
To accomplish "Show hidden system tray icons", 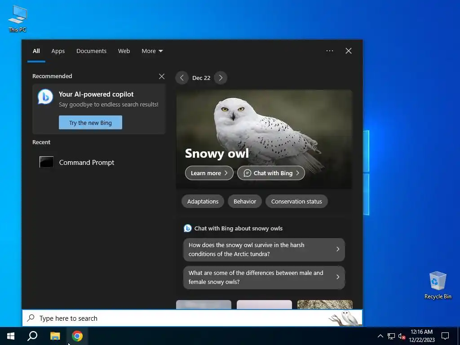I will [x=380, y=336].
